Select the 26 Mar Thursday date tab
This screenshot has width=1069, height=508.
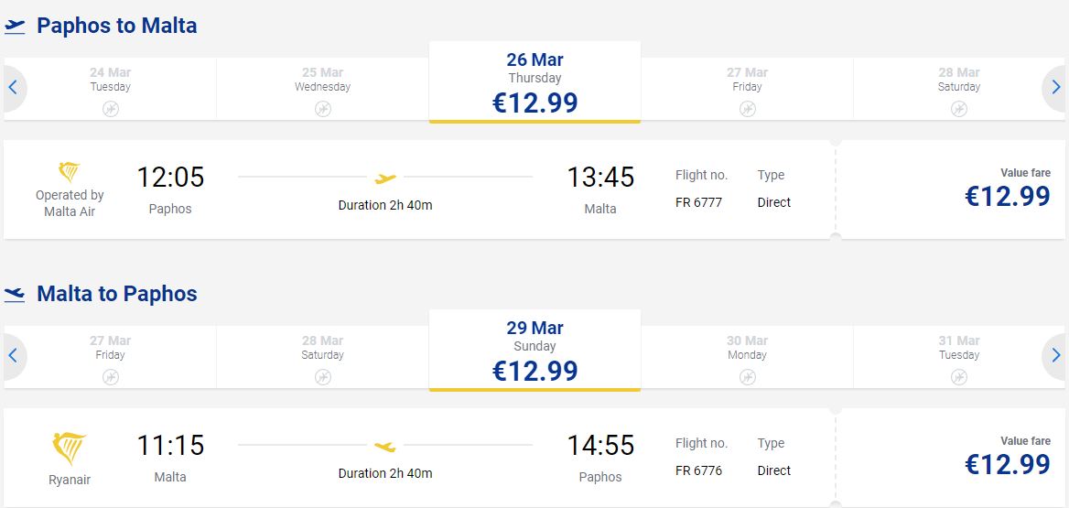(534, 84)
